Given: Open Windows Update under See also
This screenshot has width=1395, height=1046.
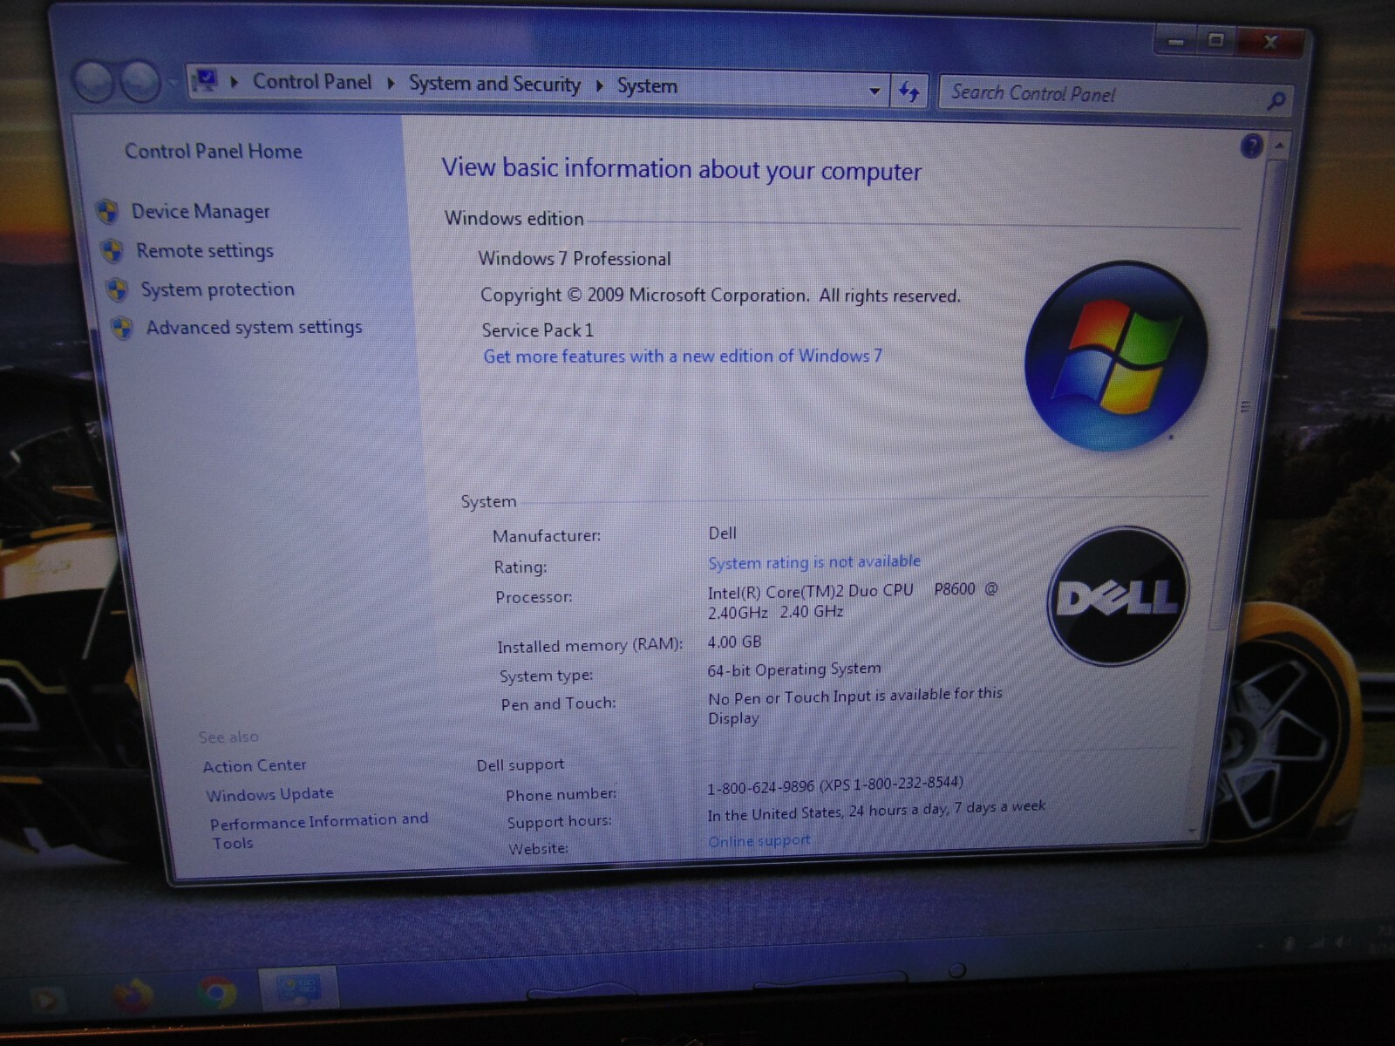Looking at the screenshot, I should coord(269,794).
